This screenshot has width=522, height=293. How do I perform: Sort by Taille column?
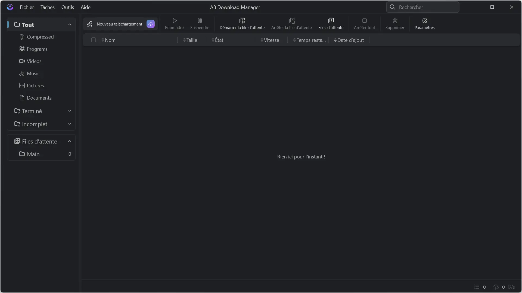pyautogui.click(x=190, y=40)
